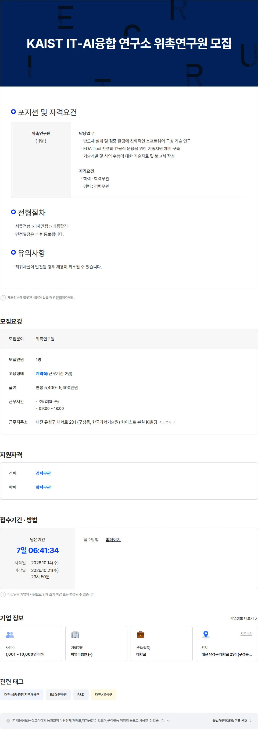
Task: Click the 학력 : 학력무관 requirement line
Action: 96,179
